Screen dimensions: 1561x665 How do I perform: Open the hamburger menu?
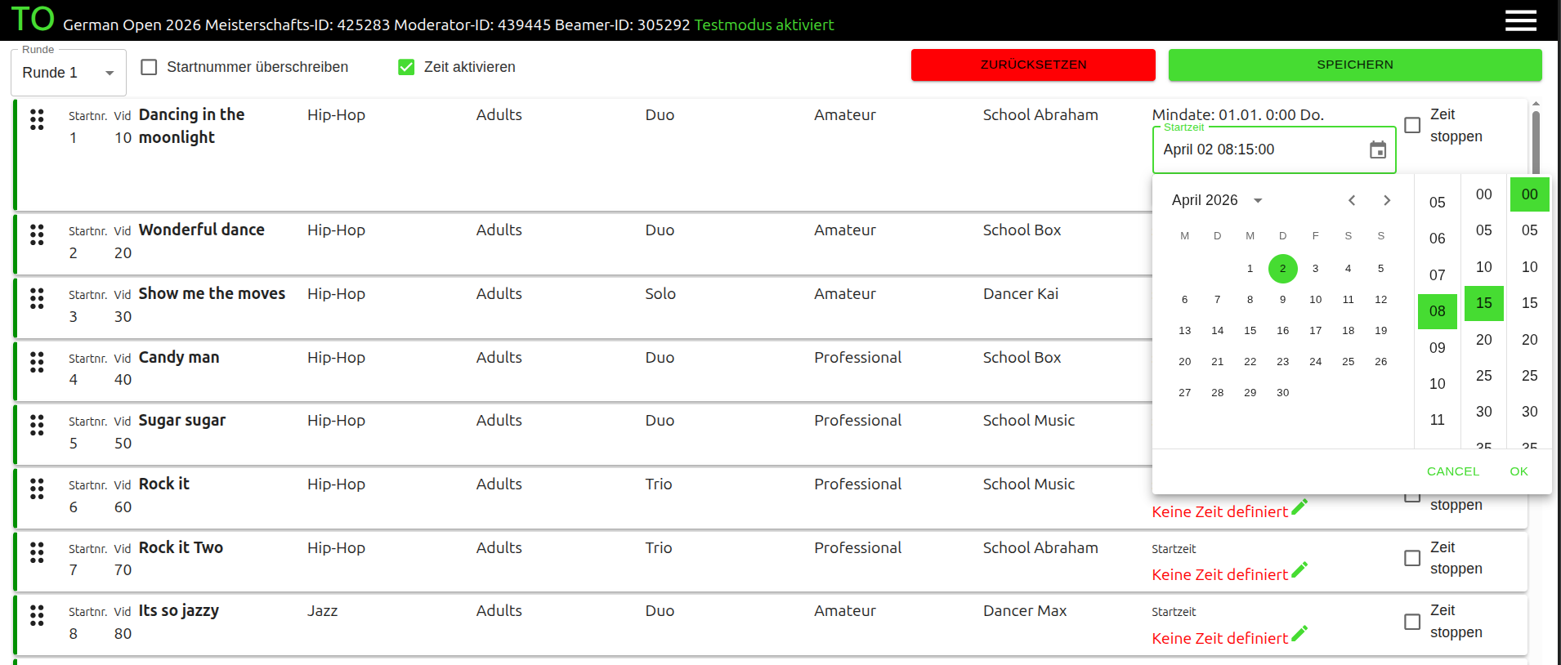pos(1520,20)
